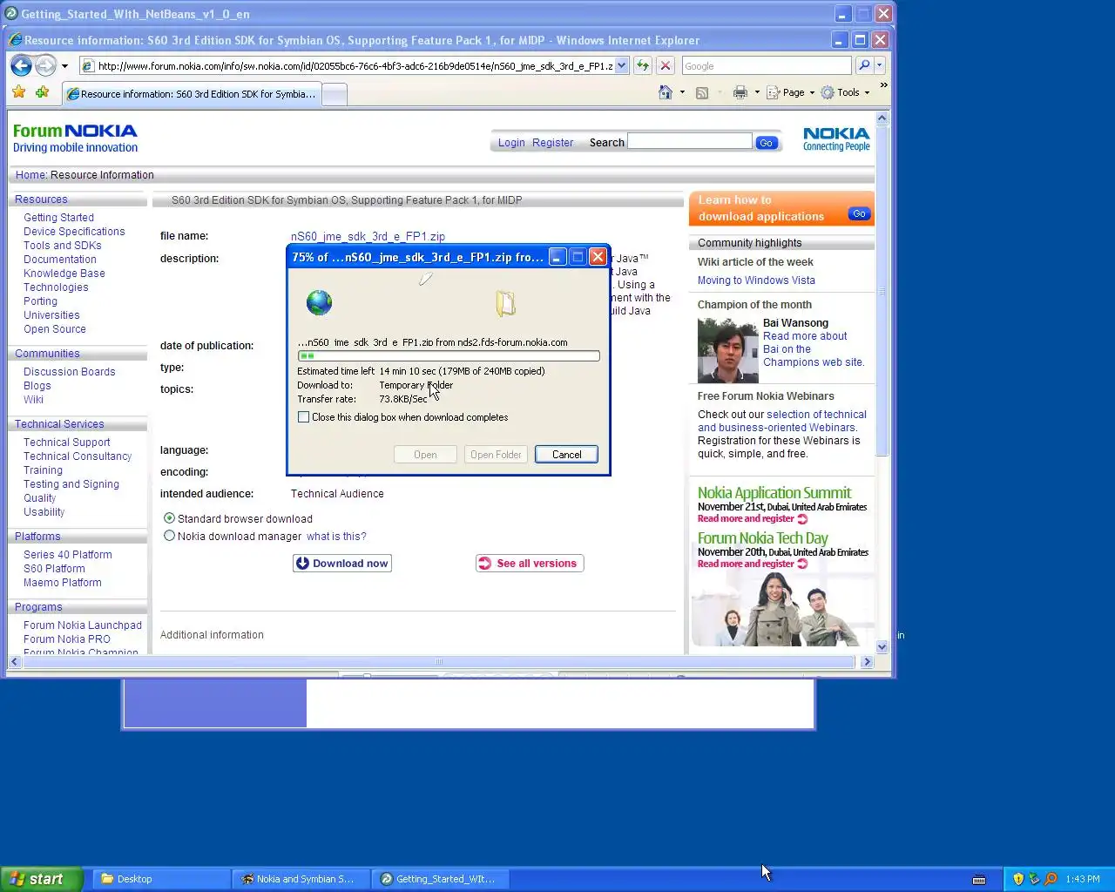The height and width of the screenshot is (892, 1115).
Task: Click the Home page icon
Action: coord(666,92)
